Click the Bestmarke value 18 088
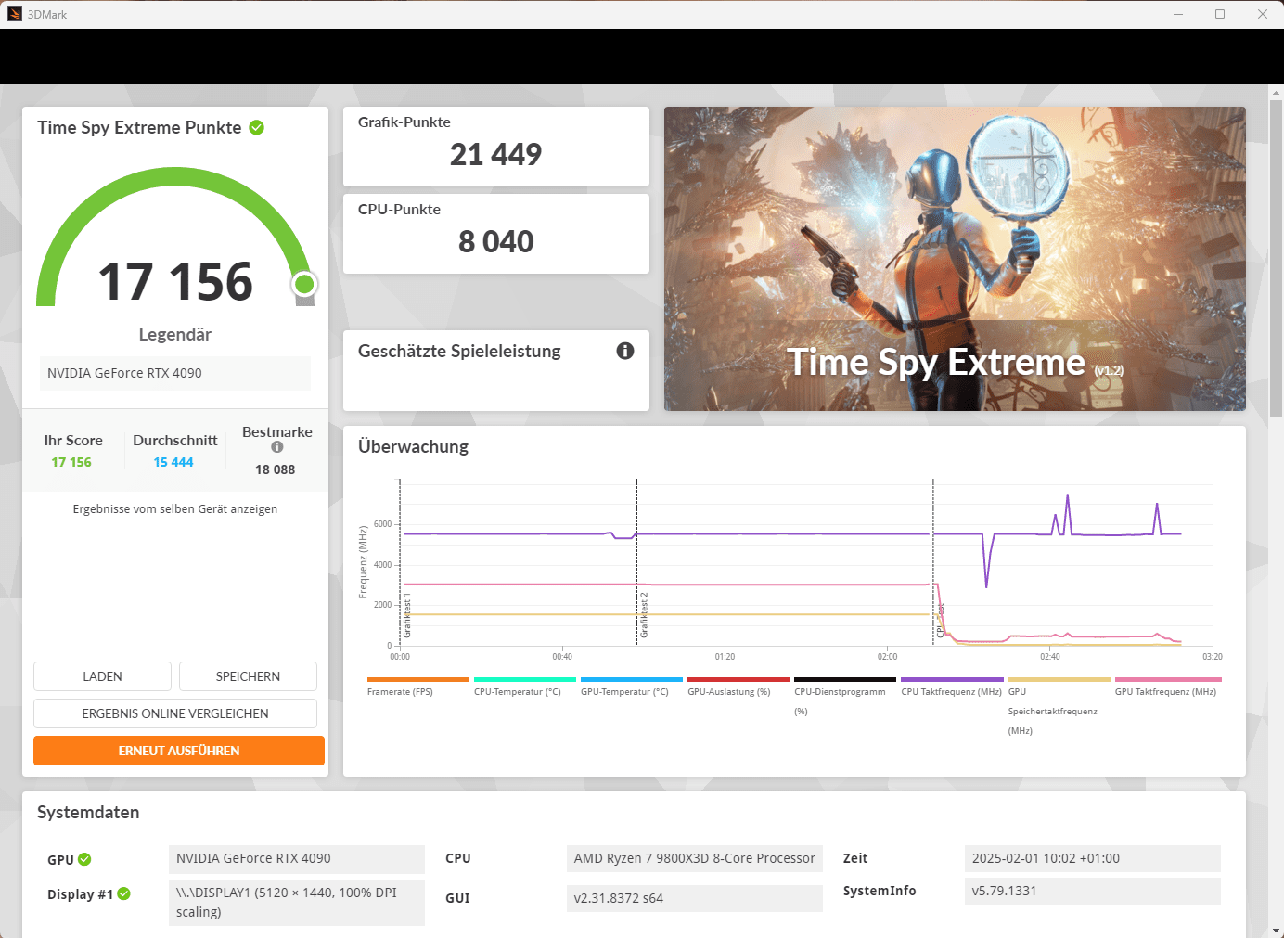Screen dimensions: 1284x938 pyautogui.click(x=276, y=469)
